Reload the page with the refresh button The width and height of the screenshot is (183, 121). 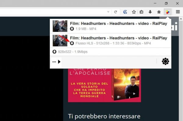coord(116,12)
